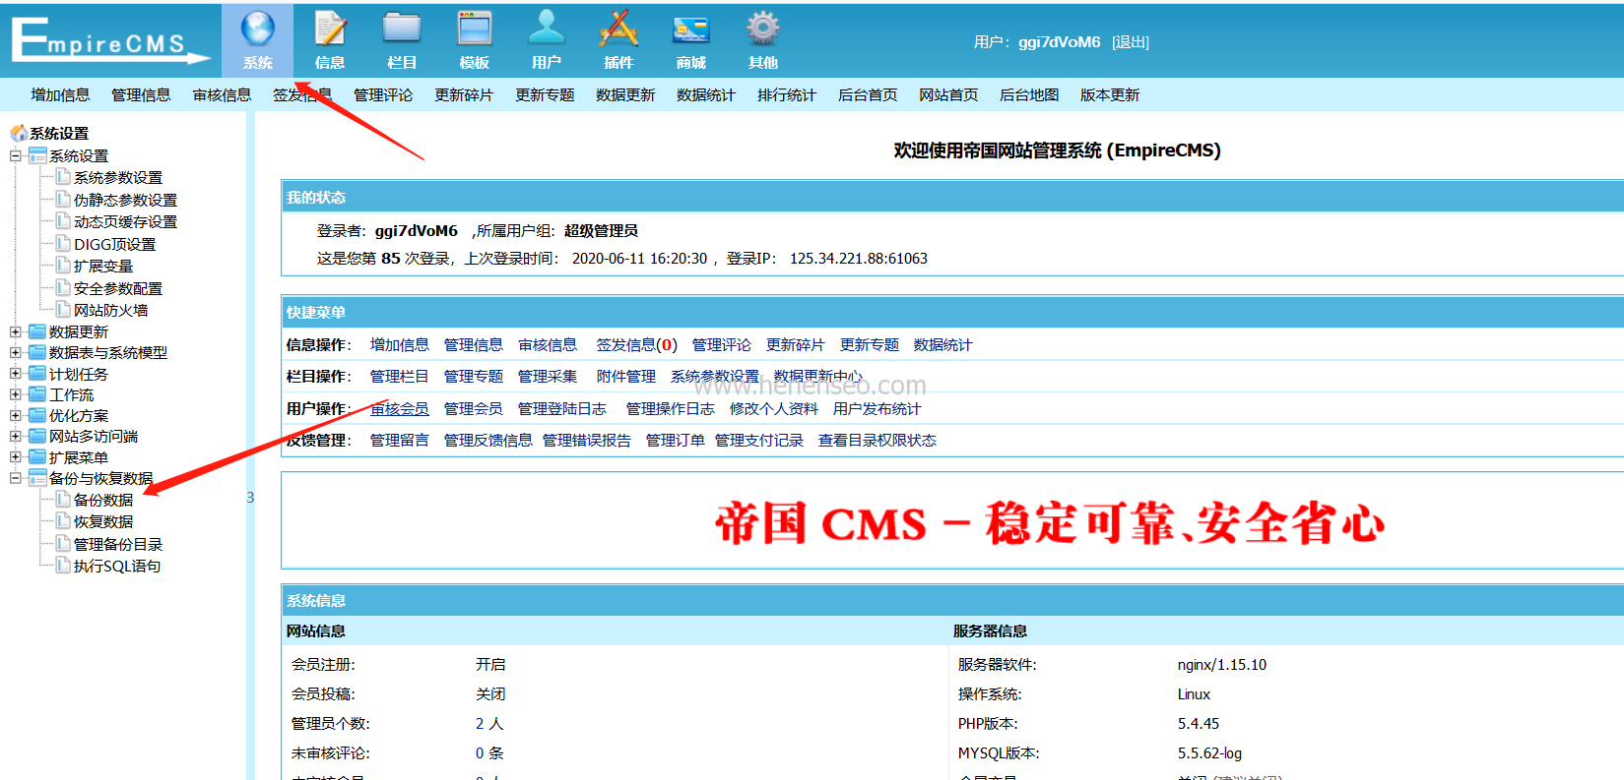Screen dimensions: 1624x780
Task: Click the 帝国CMS red banner image
Action: (1050, 522)
